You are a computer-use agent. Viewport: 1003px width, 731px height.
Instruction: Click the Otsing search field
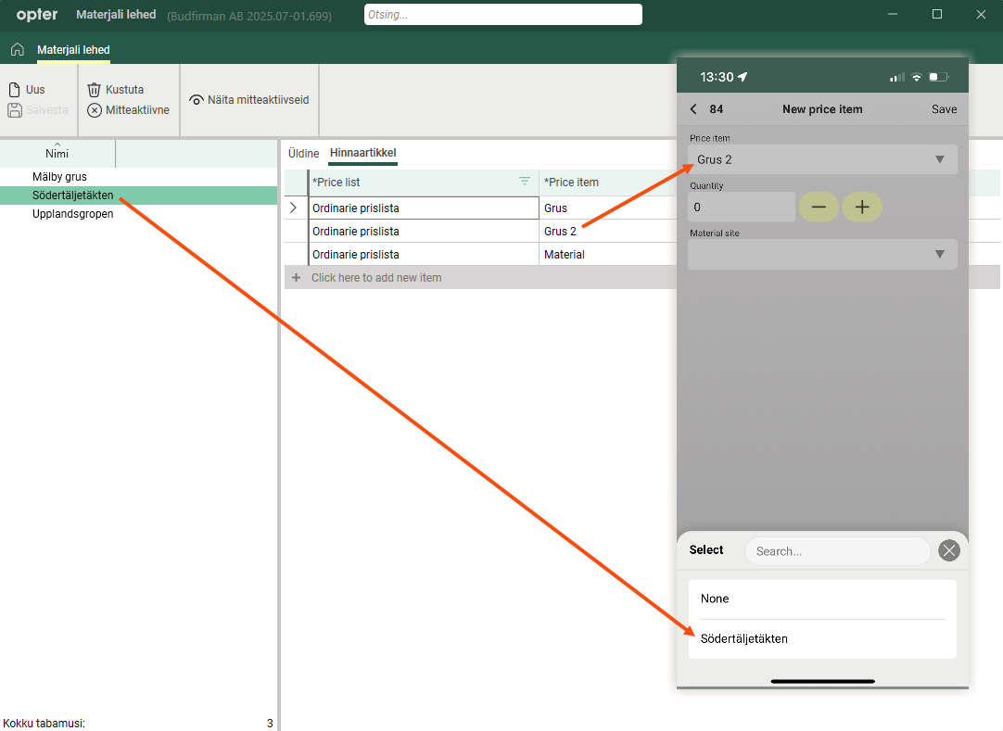point(502,15)
